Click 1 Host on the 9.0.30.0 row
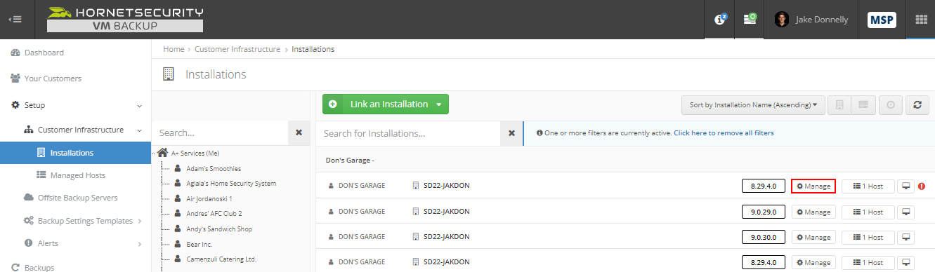 tap(868, 238)
